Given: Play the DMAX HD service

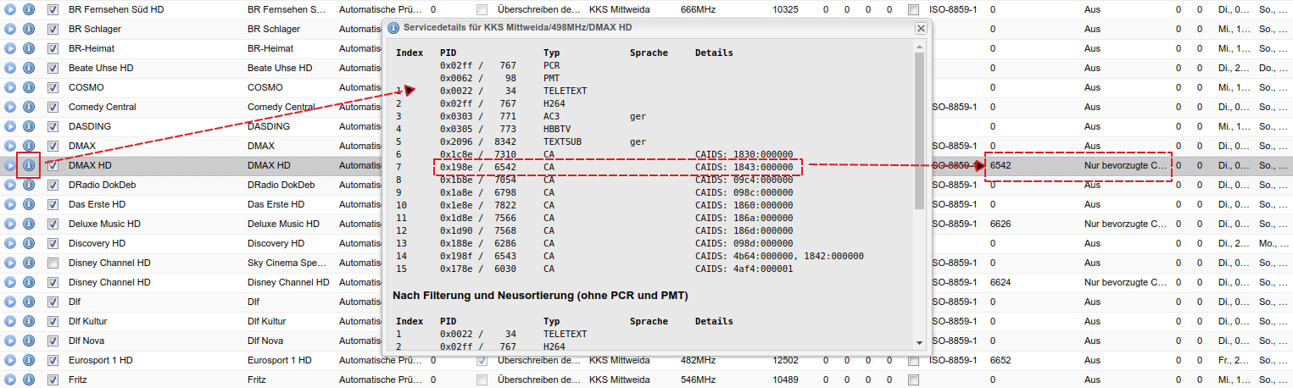Looking at the screenshot, I should coord(10,165).
